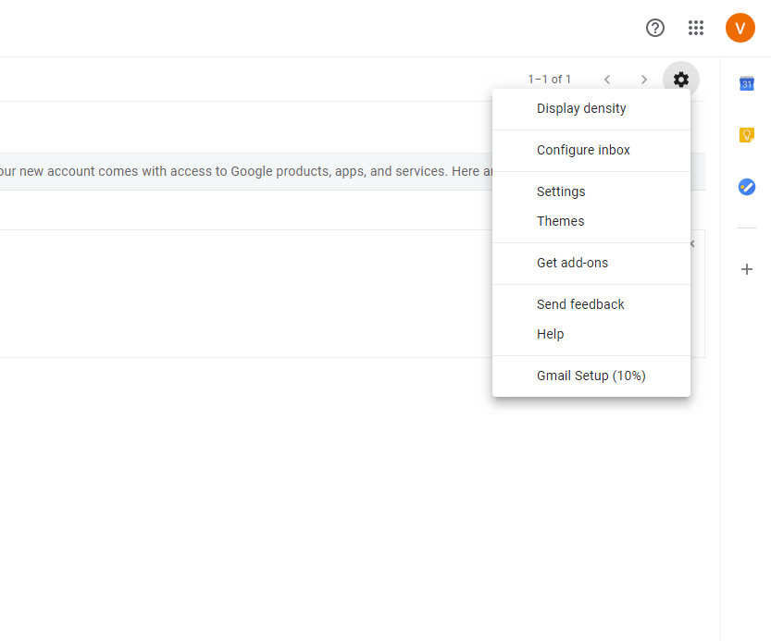The height and width of the screenshot is (641, 771).
Task: Open Google Calendar side panel
Action: 747,84
